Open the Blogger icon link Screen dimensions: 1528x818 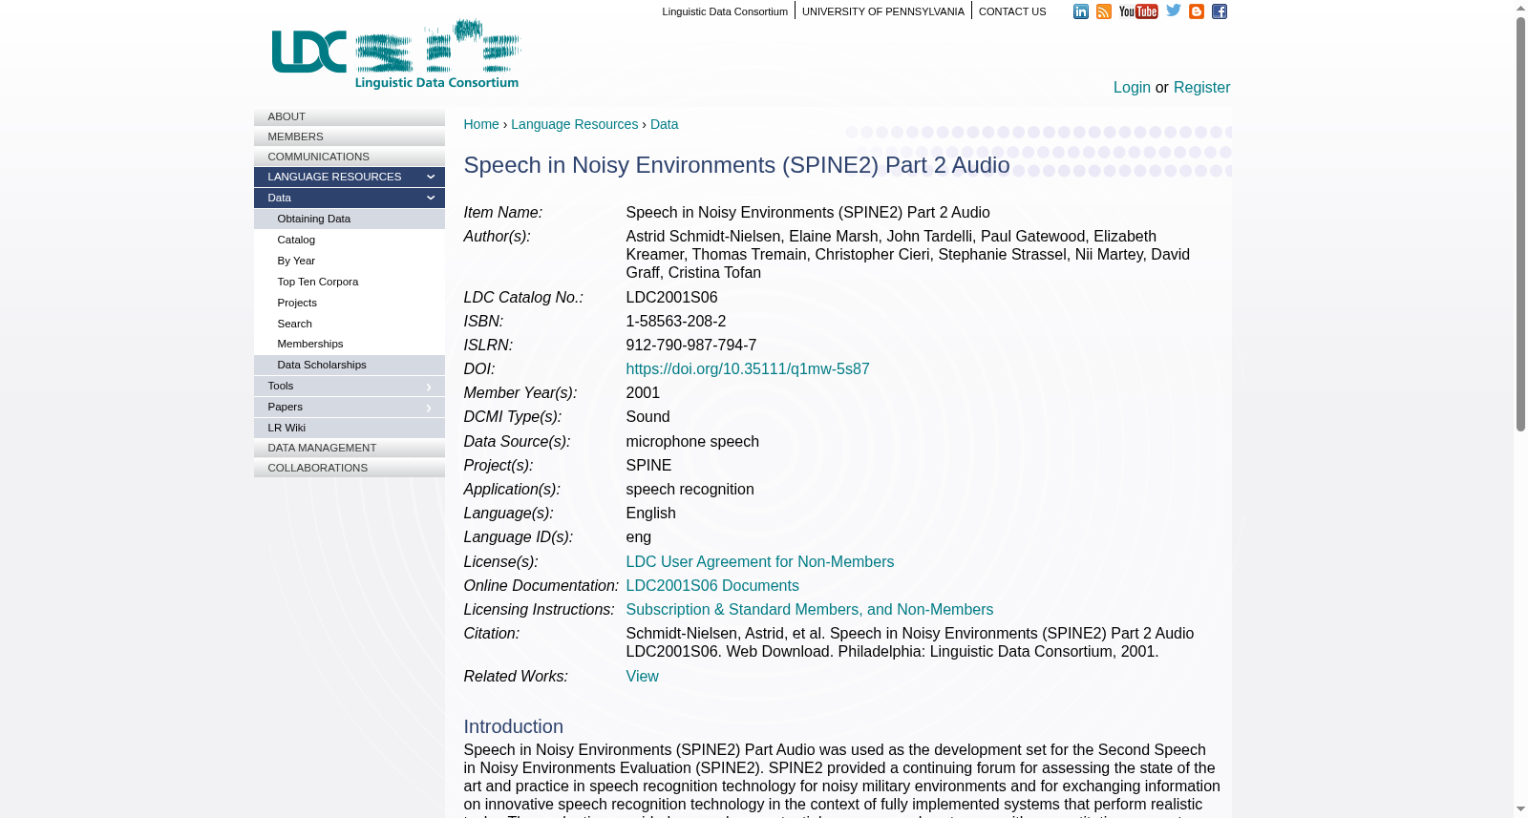1197,11
